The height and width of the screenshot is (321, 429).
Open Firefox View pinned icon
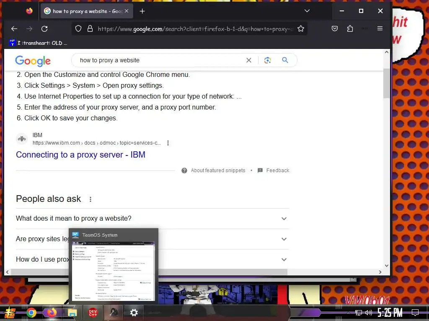pyautogui.click(x=29, y=11)
